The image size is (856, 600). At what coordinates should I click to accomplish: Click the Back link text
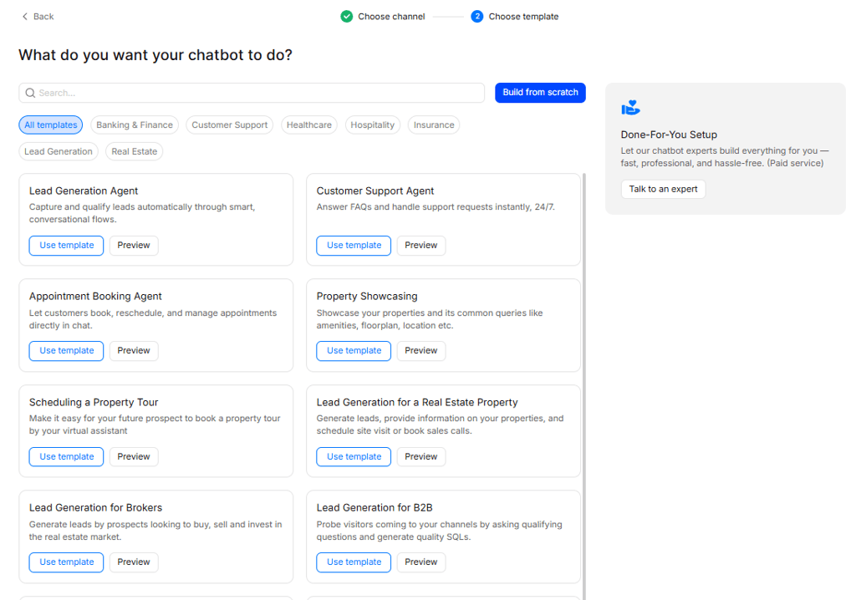coord(43,17)
